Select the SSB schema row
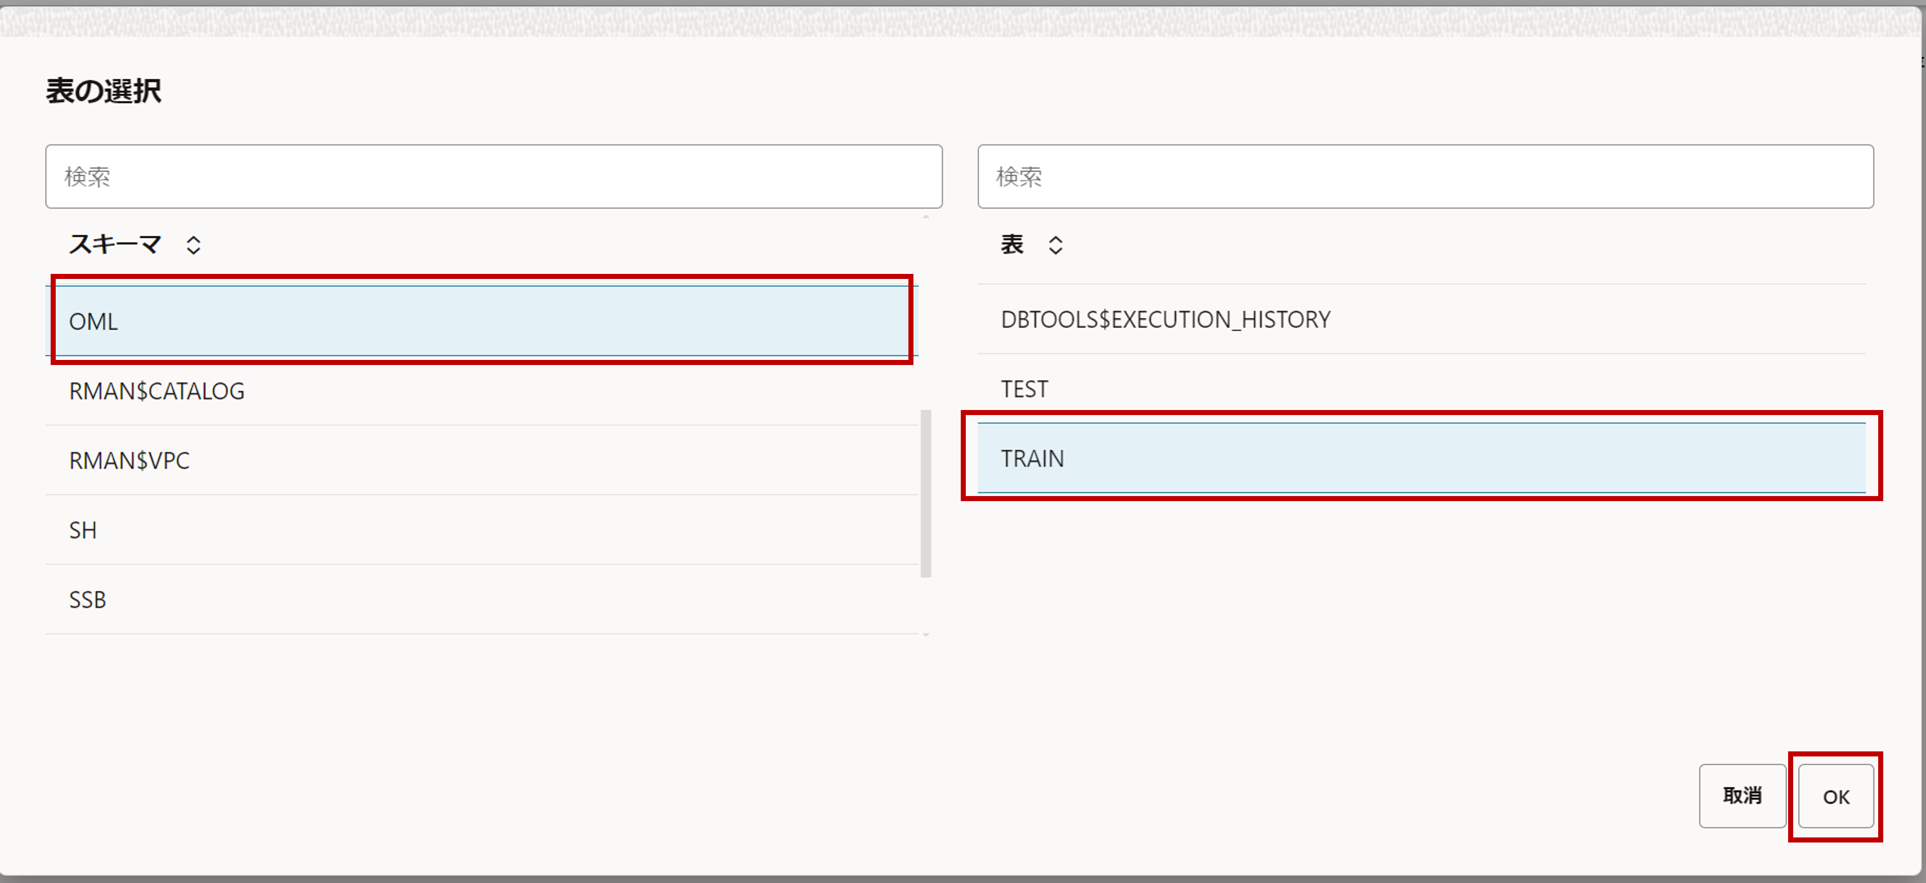 pos(87,599)
